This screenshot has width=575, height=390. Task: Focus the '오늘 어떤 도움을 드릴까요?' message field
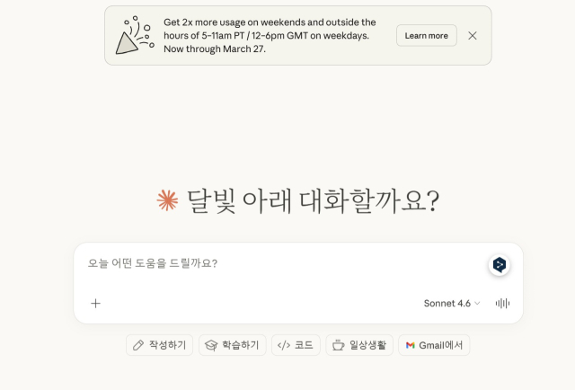click(279, 263)
